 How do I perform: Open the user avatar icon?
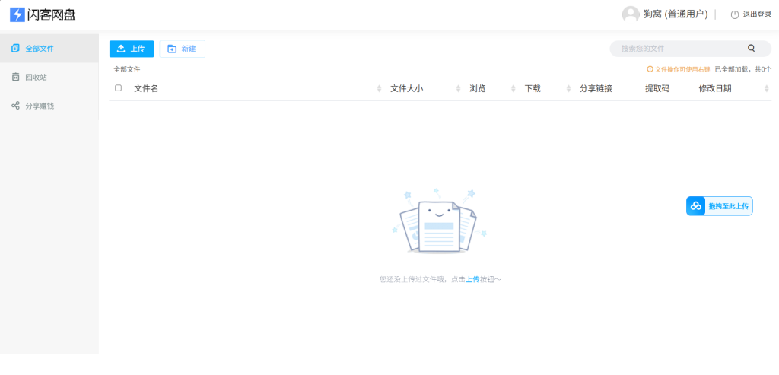[x=631, y=14]
